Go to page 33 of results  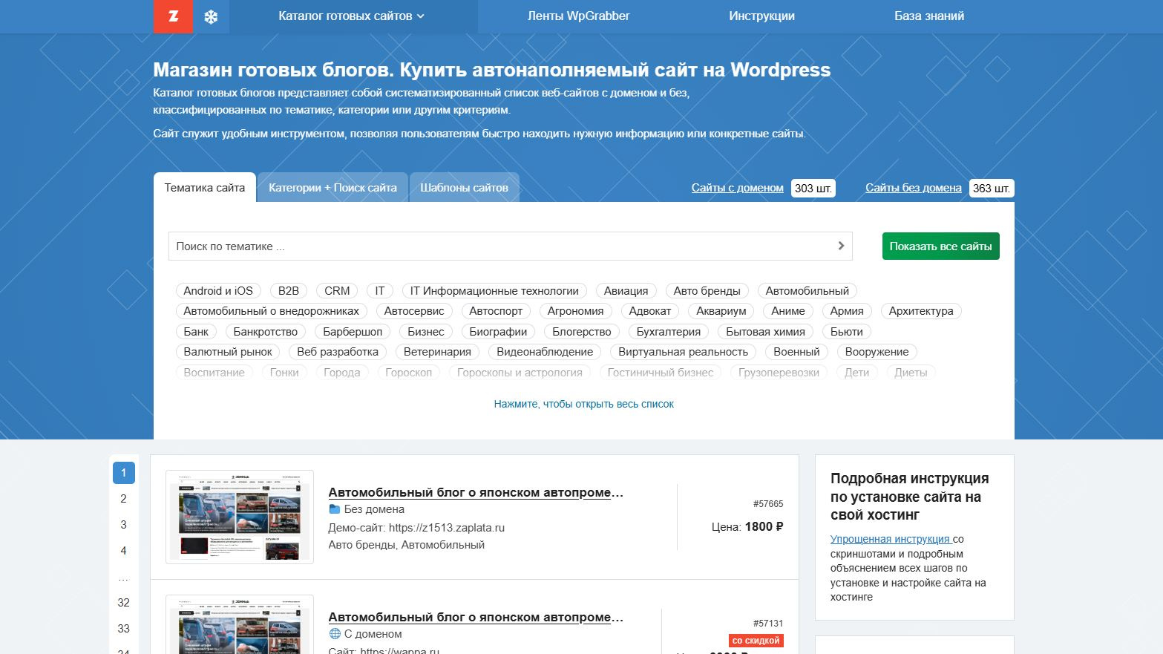click(x=124, y=629)
